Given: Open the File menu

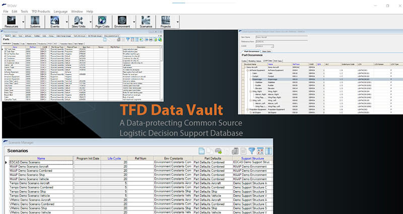Looking at the screenshot, I should [6, 12].
